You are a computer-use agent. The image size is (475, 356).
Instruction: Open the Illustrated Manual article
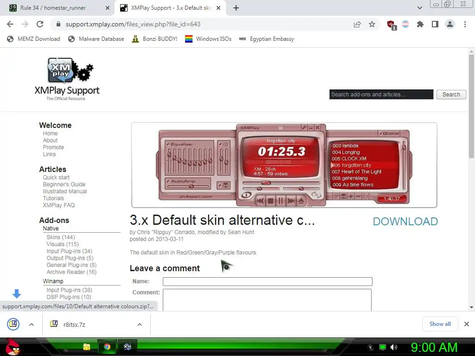[65, 191]
